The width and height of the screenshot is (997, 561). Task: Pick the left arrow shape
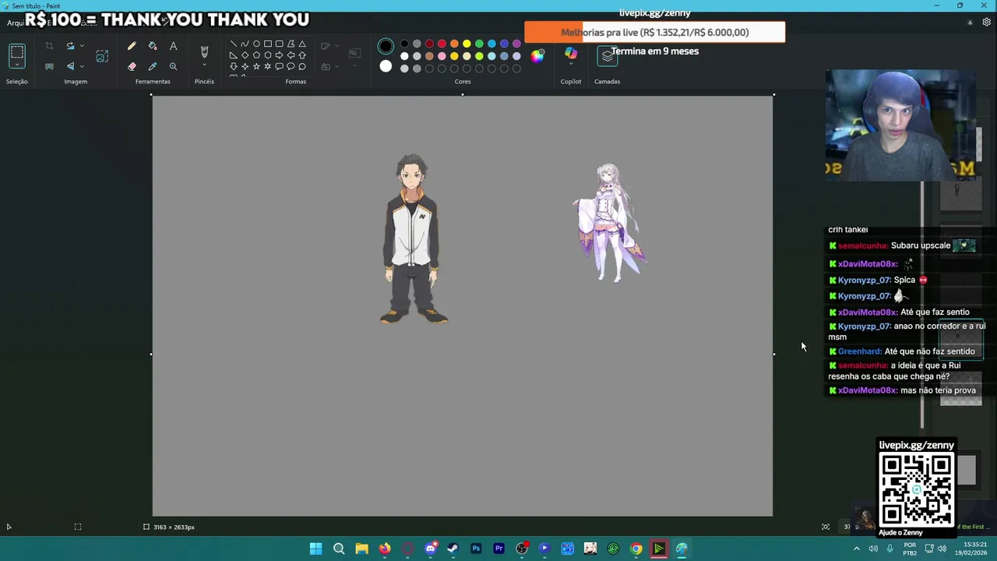pos(291,55)
